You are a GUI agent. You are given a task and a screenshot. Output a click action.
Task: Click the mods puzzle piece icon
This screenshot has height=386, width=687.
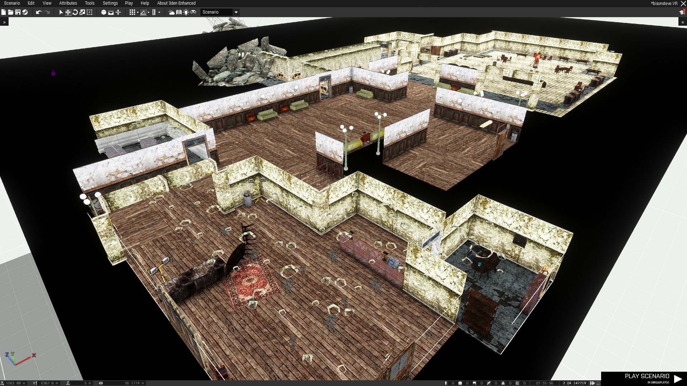coord(593,383)
